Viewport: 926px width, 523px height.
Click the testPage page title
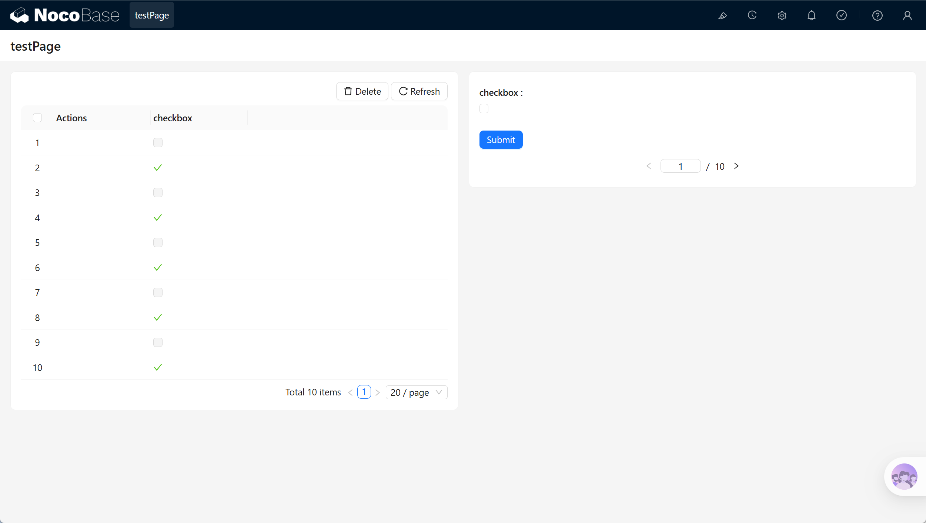click(36, 46)
